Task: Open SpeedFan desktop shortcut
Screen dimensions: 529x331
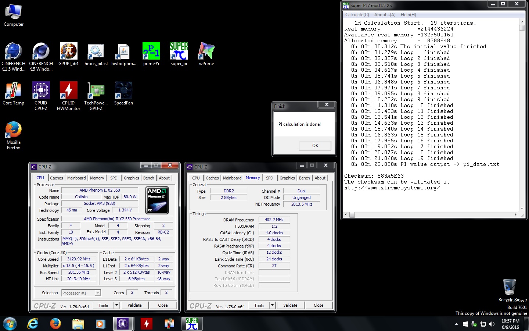Action: click(x=124, y=93)
